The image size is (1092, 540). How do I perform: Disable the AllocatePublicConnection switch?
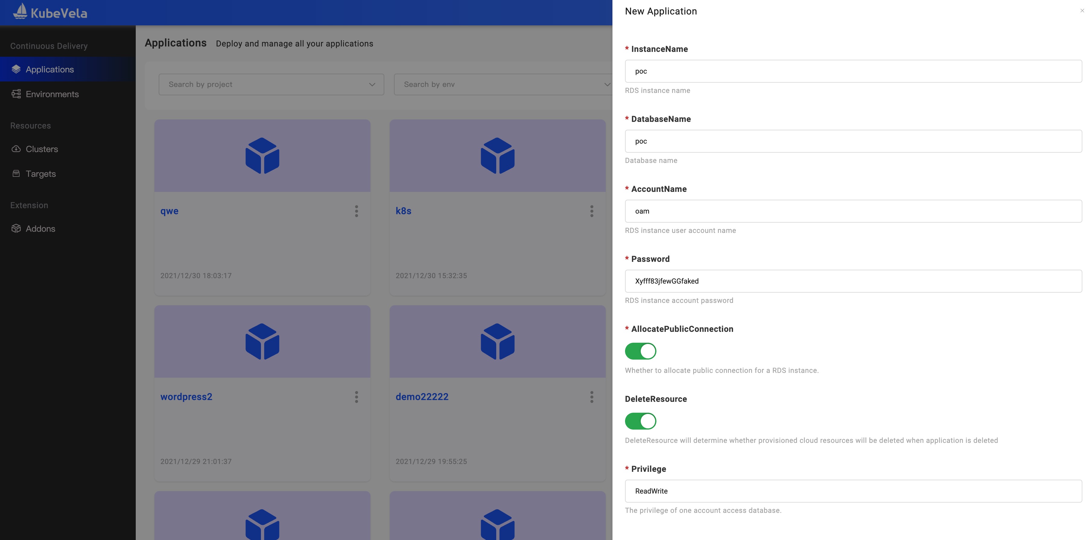point(640,351)
